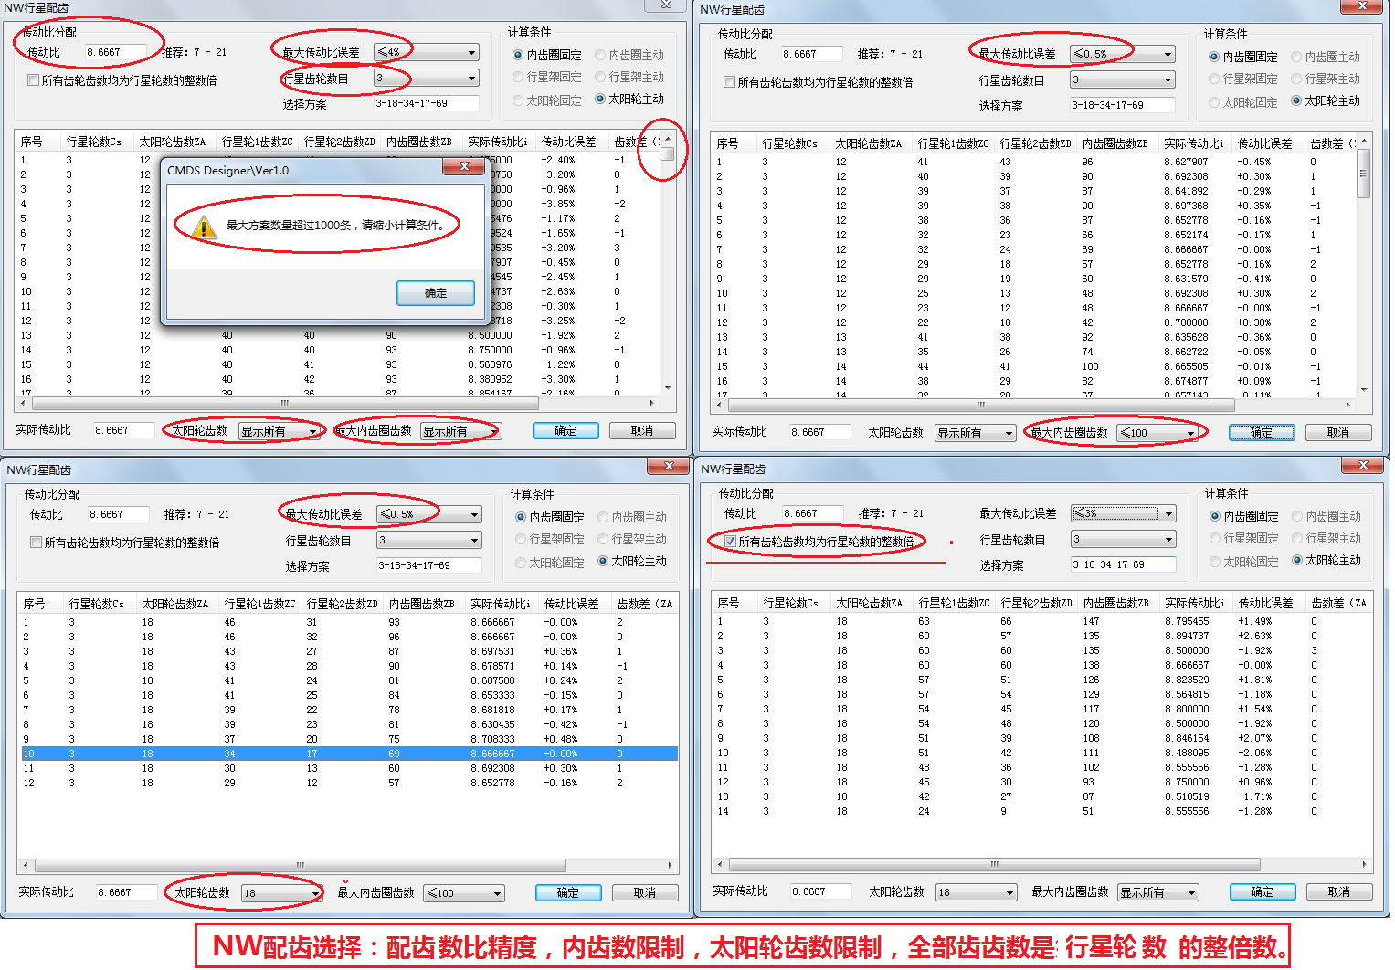1395x970 pixels.
Task: Select 内齿圈固定 radio in top-left window
Action: pyautogui.click(x=518, y=55)
